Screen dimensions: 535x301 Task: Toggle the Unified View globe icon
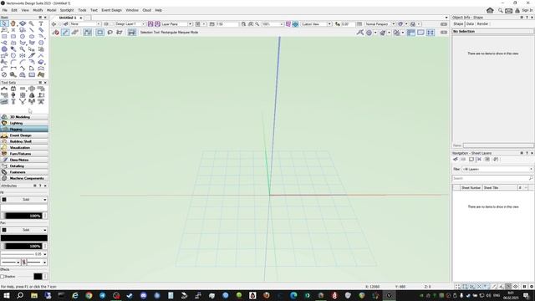tap(295, 24)
